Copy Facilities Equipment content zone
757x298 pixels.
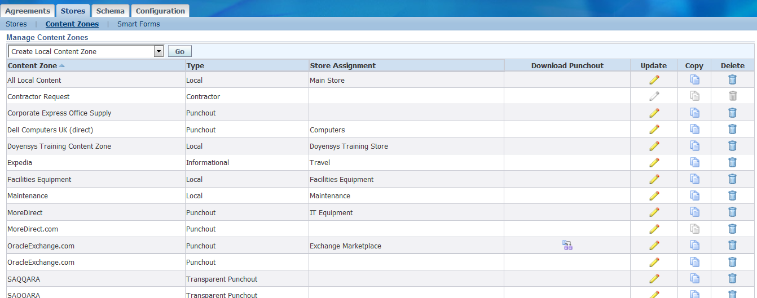point(694,179)
